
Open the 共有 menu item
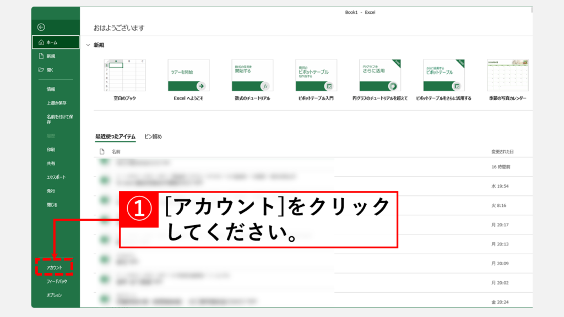click(x=51, y=163)
